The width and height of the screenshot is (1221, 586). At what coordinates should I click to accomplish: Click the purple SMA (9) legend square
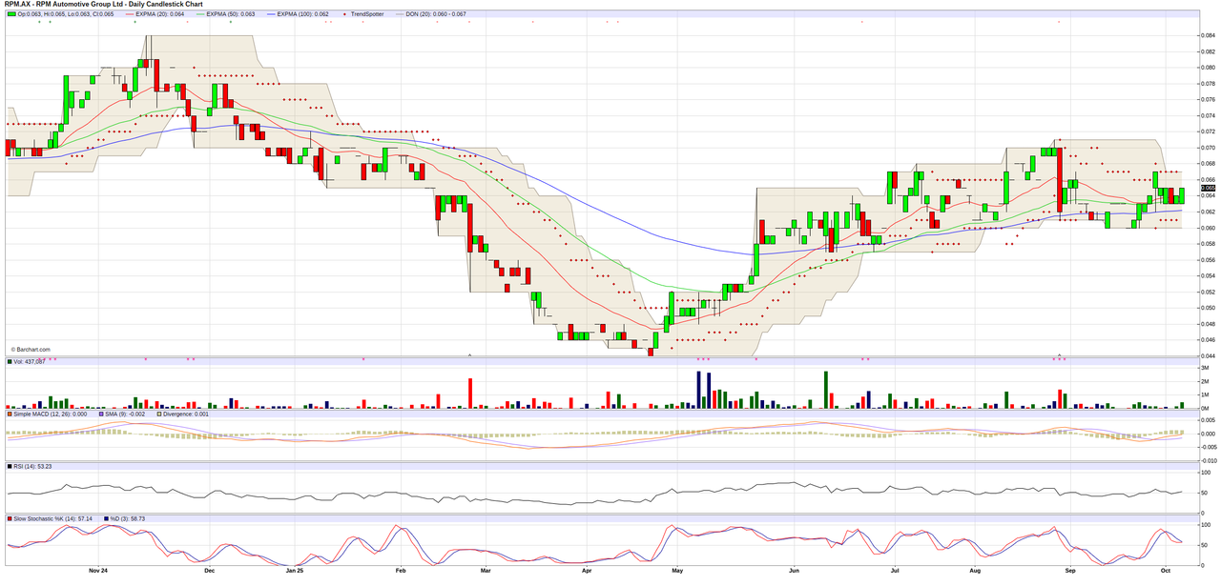tap(103, 414)
